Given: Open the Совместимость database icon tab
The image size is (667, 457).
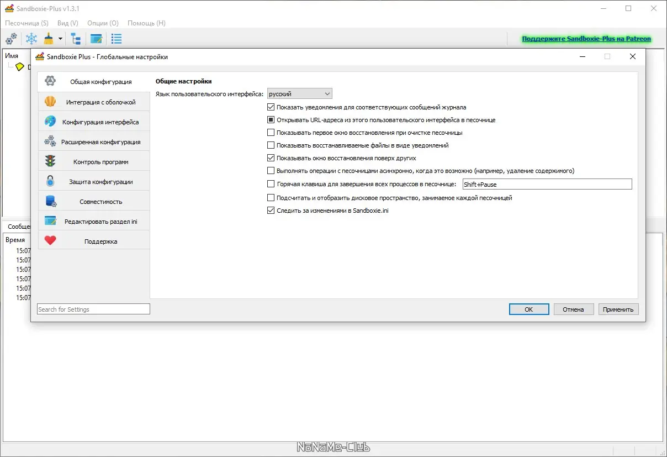Looking at the screenshot, I should point(94,202).
